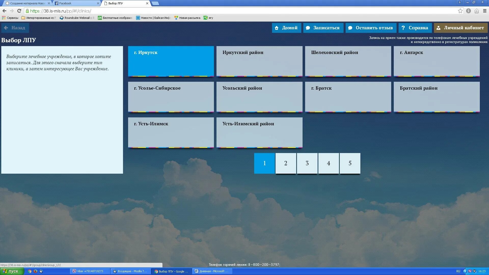
Task: Open Roundcube Webmail bookmark
Action: tap(77, 18)
